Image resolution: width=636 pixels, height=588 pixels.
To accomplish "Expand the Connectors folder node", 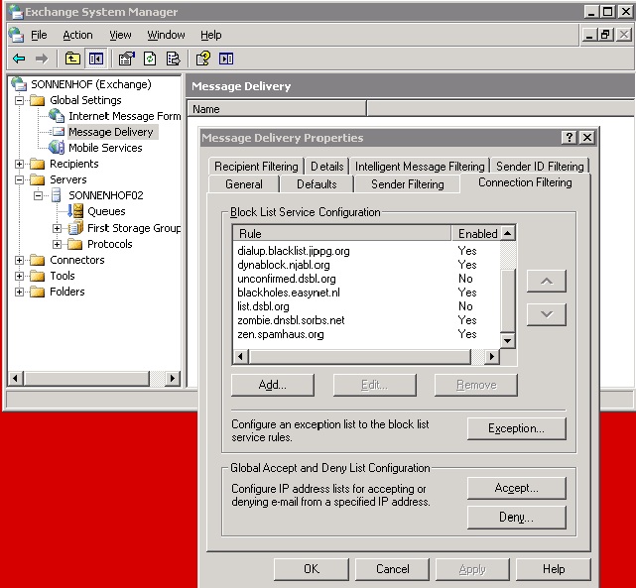I will [x=20, y=260].
